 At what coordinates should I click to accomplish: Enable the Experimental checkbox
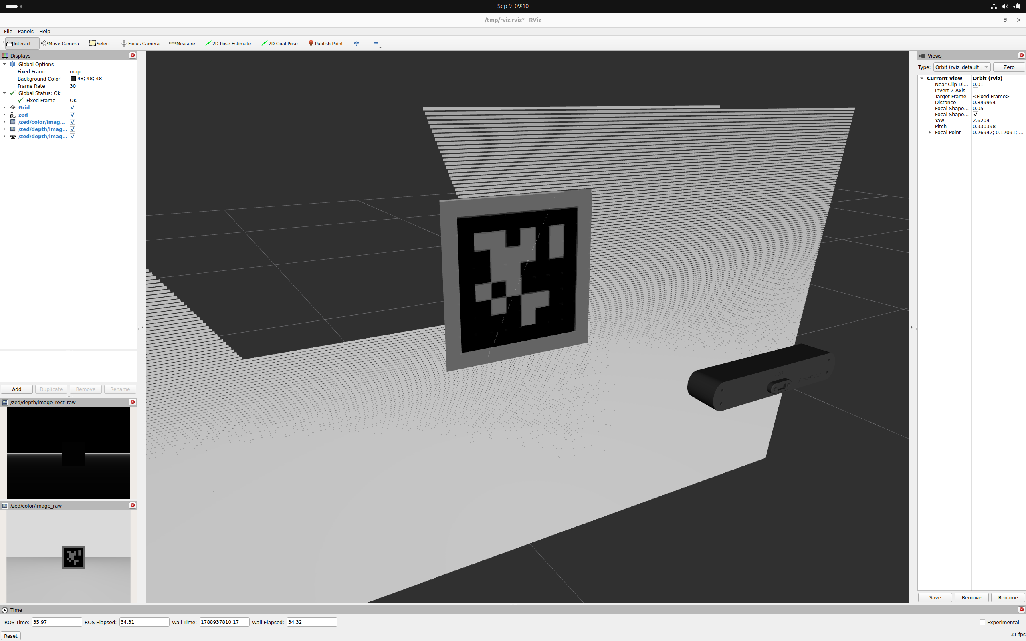point(982,622)
